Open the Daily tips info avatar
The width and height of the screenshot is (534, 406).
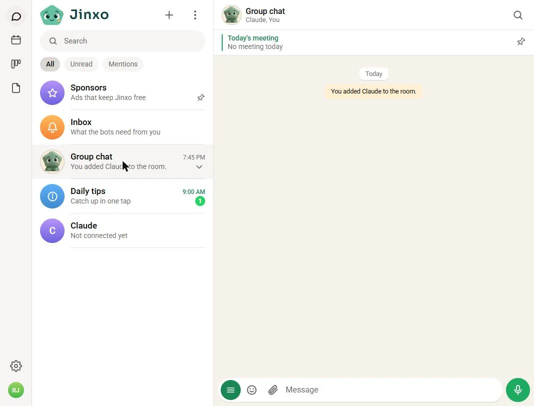coord(52,196)
